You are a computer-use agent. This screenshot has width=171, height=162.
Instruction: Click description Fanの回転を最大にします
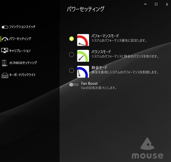99,88
